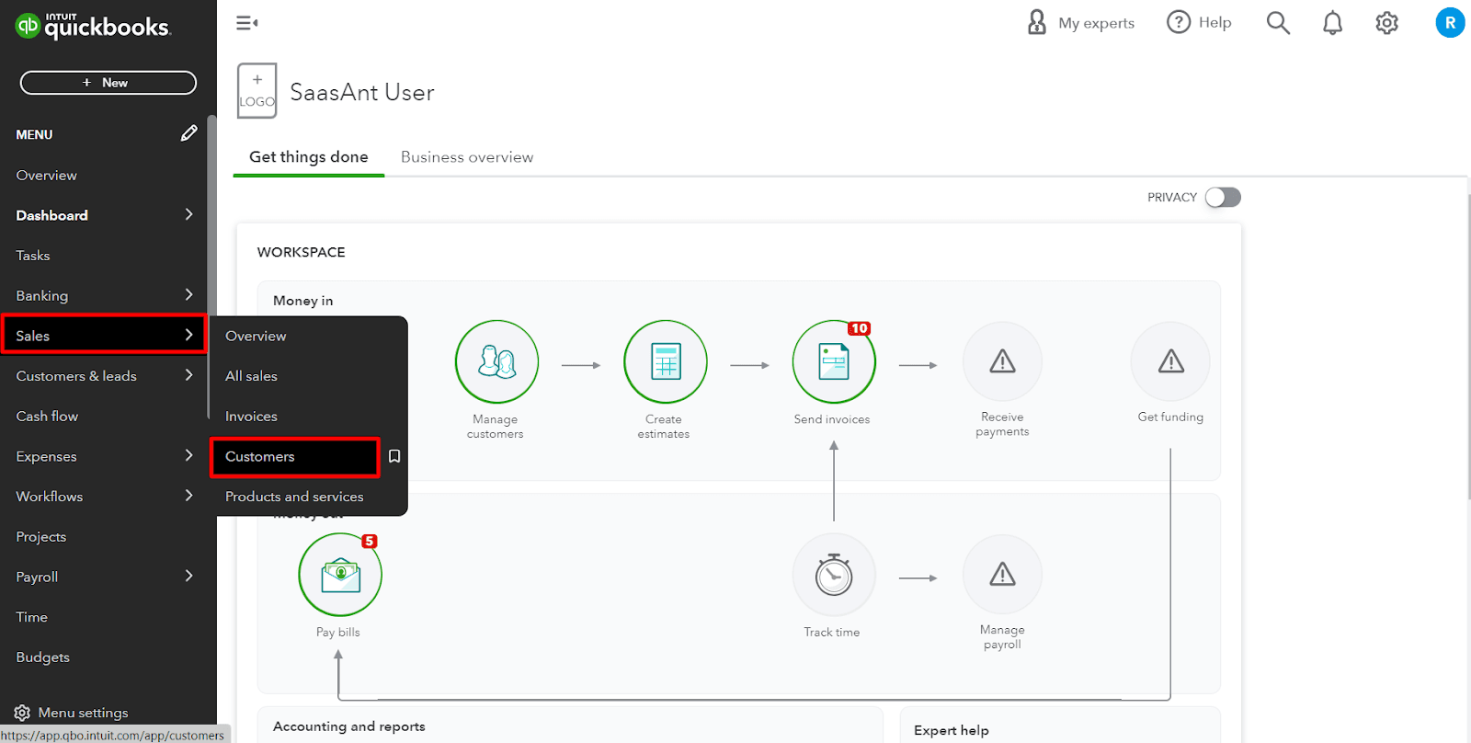1471x743 pixels.
Task: Expand the Expenses submenu chevron
Action: click(188, 456)
